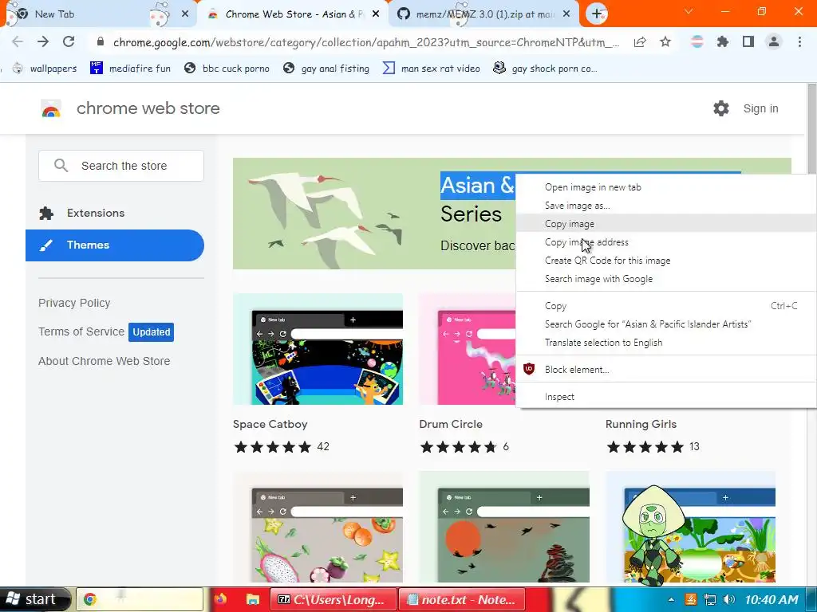Bookmark this page with the star icon
817x612 pixels.
pos(665,42)
